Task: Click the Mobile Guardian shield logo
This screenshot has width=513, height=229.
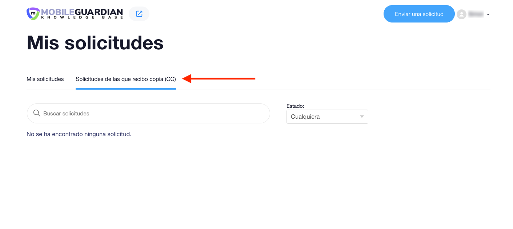Action: [x=33, y=13]
